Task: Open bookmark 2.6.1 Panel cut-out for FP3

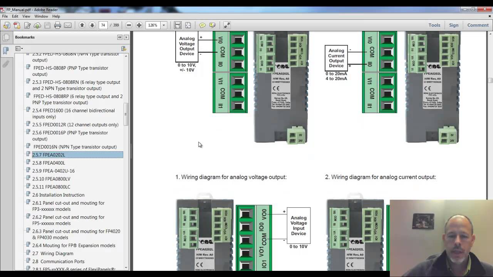Action: pos(69,206)
